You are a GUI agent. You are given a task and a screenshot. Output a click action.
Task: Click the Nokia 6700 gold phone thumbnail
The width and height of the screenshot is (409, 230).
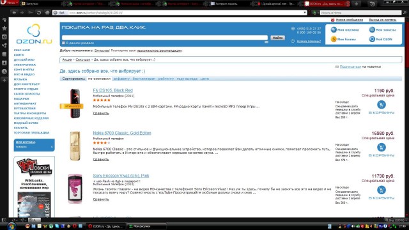click(75, 146)
